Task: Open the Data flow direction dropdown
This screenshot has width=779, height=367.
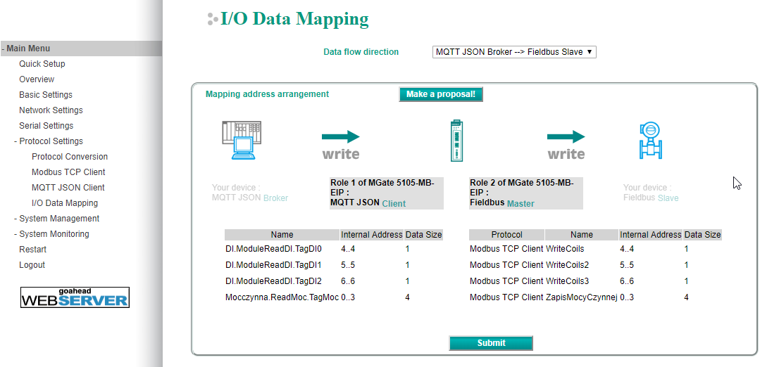Action: [x=514, y=52]
